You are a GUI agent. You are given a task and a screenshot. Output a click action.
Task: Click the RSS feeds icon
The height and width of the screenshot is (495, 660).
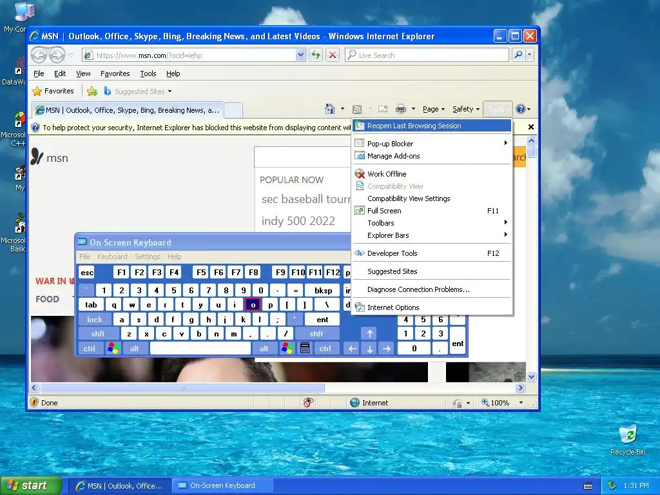357,110
